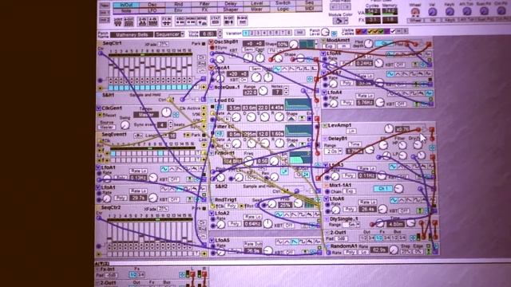Toggle Poly button on LfoA4
The height and width of the screenshot is (287, 511).
point(347,103)
